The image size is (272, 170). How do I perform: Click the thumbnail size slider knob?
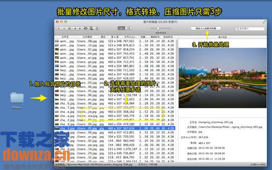click(158, 28)
